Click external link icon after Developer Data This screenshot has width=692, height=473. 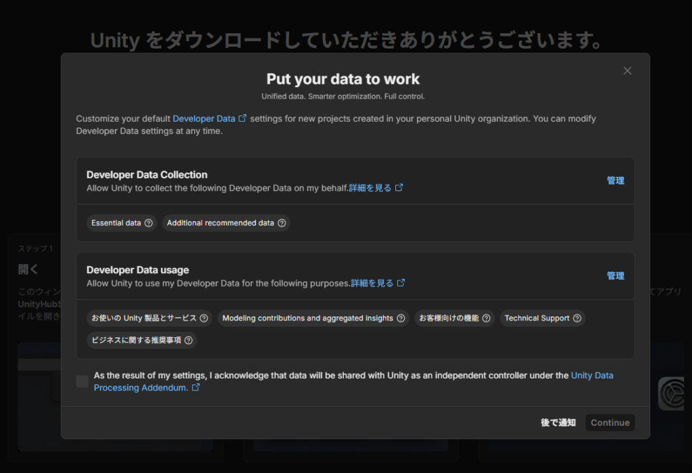tap(243, 118)
